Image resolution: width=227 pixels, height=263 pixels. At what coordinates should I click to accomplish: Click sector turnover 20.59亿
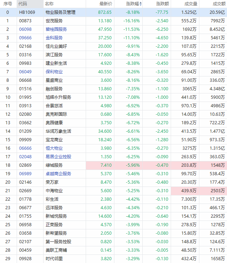coord(217,12)
